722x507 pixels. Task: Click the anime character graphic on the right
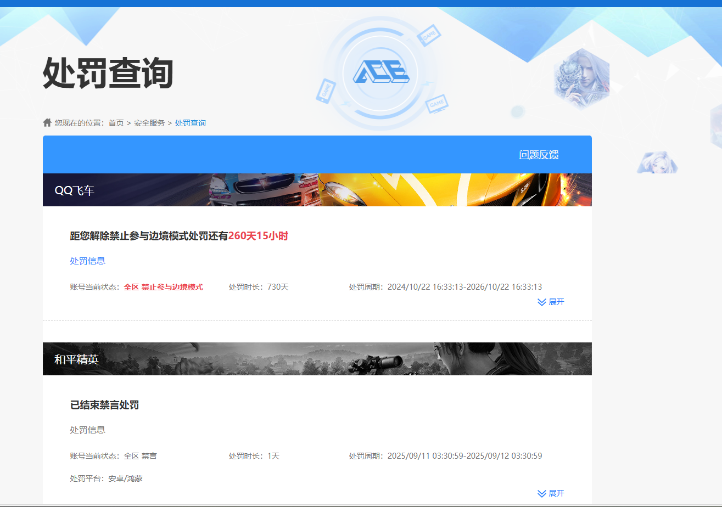coord(658,162)
